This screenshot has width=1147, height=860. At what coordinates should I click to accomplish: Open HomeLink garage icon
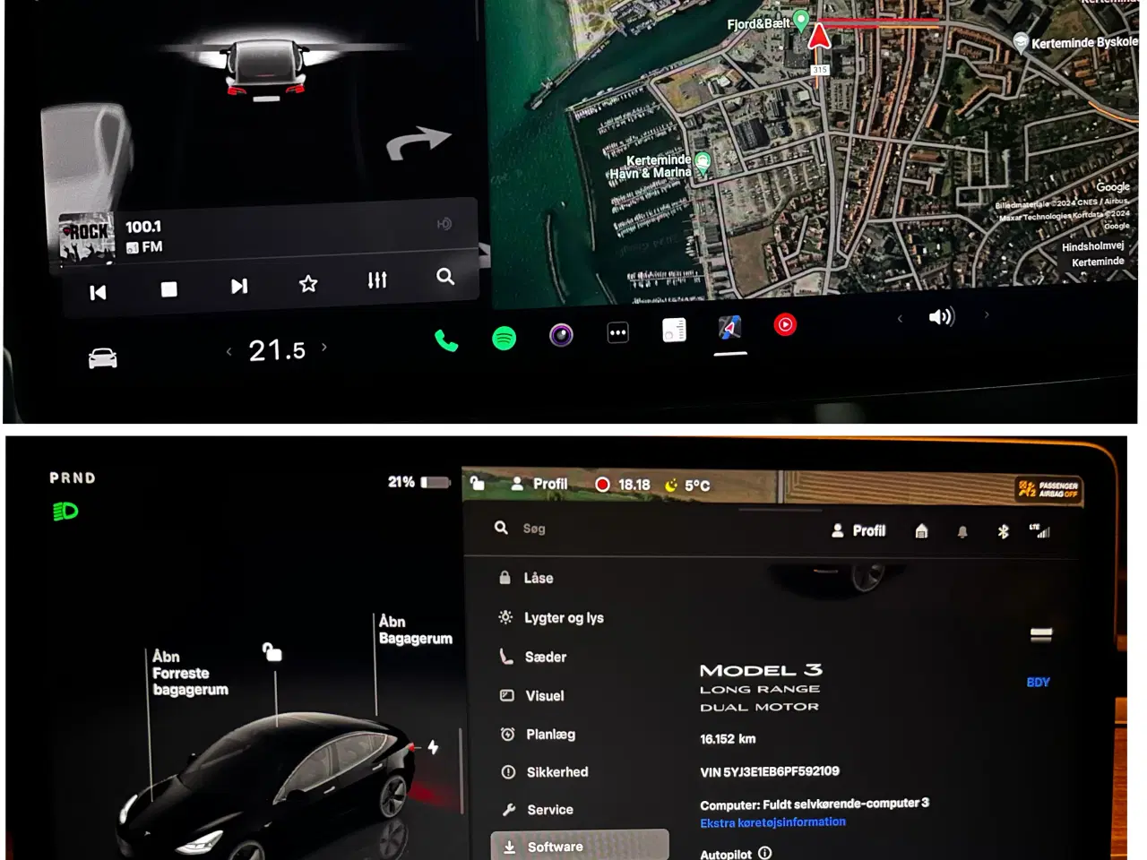tap(921, 531)
